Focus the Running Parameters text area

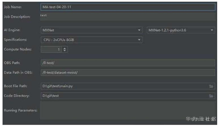(128, 110)
